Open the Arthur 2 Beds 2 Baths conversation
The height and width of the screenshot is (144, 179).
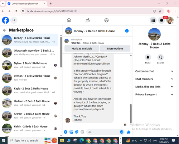pos(29,116)
